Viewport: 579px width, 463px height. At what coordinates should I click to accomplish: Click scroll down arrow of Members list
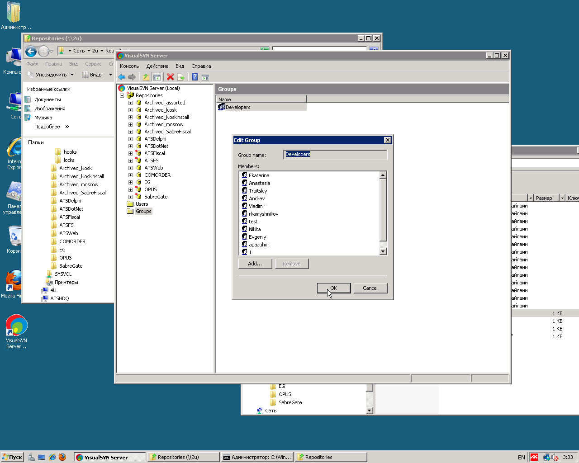click(x=383, y=251)
